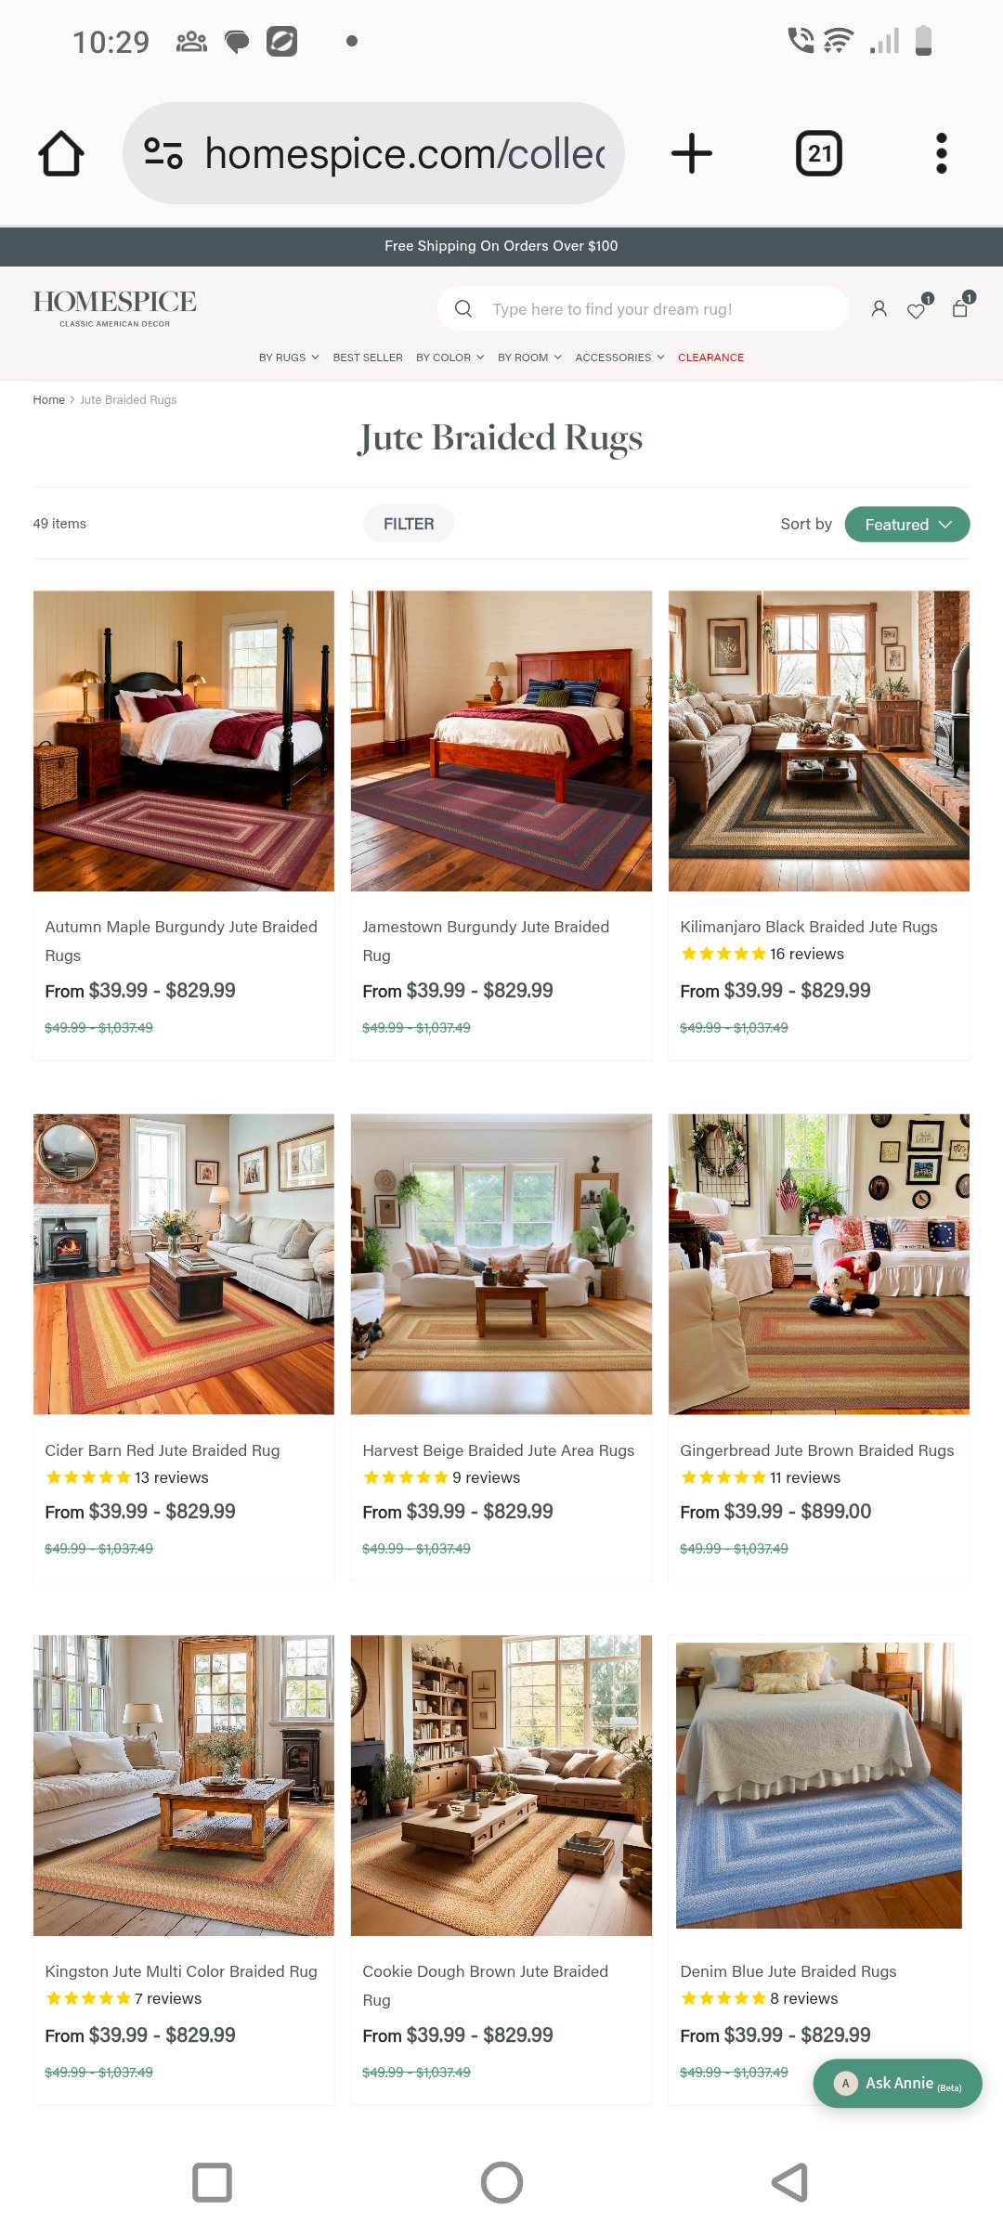Tap the browser home icon

coord(61,153)
